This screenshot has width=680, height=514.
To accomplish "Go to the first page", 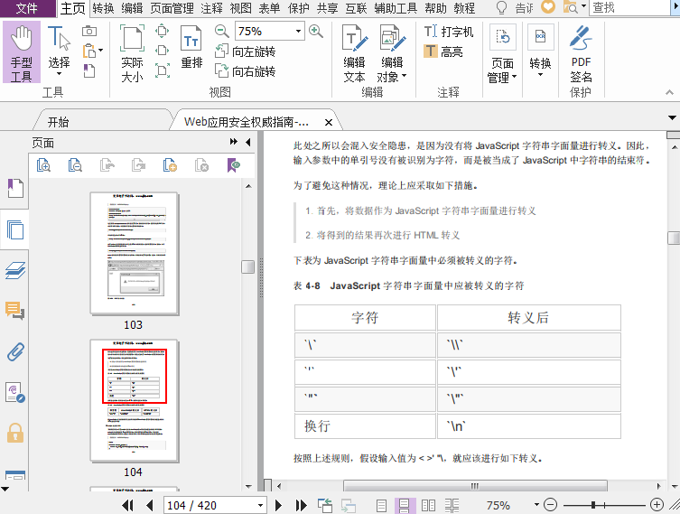I will [x=127, y=505].
